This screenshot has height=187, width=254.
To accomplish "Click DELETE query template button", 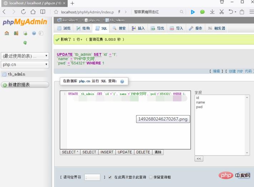I will coord(143,152).
